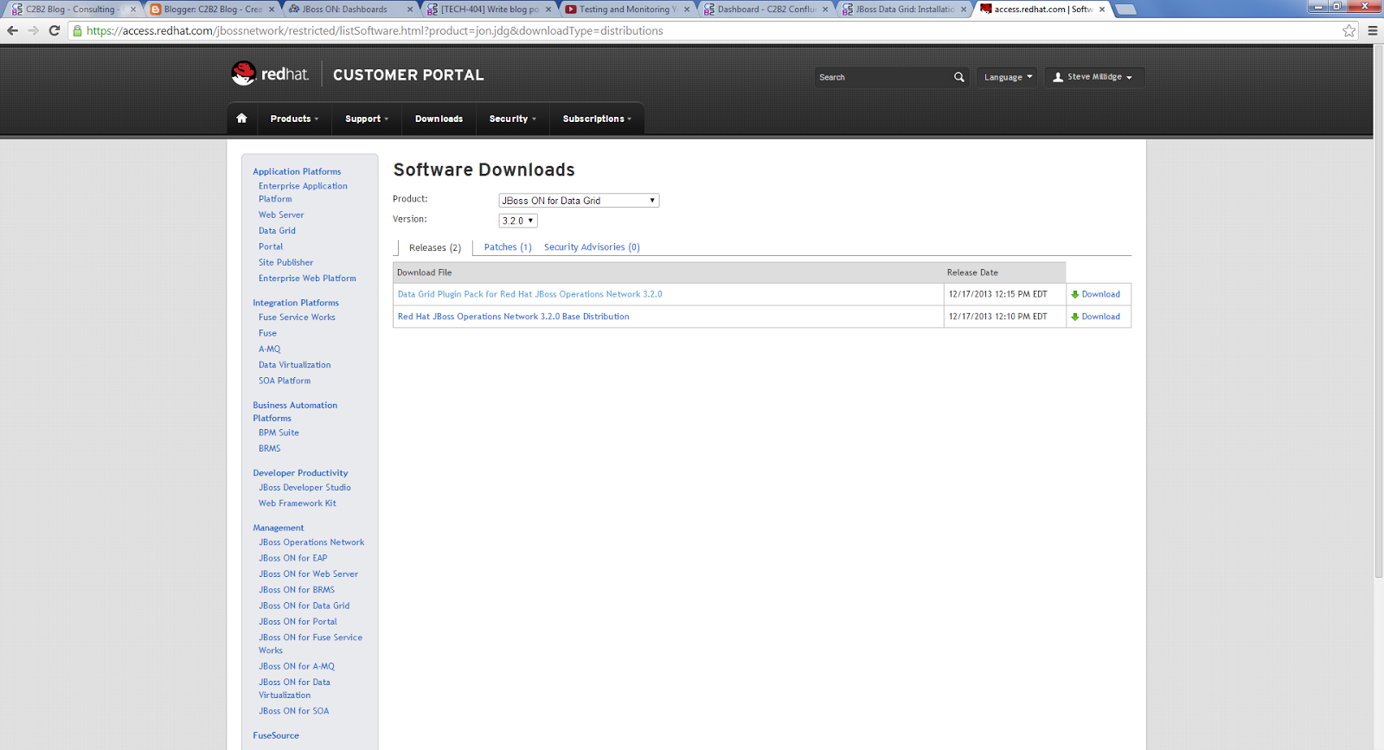Open FuseSource sidebar heading link
This screenshot has width=1384, height=750.
click(x=276, y=735)
